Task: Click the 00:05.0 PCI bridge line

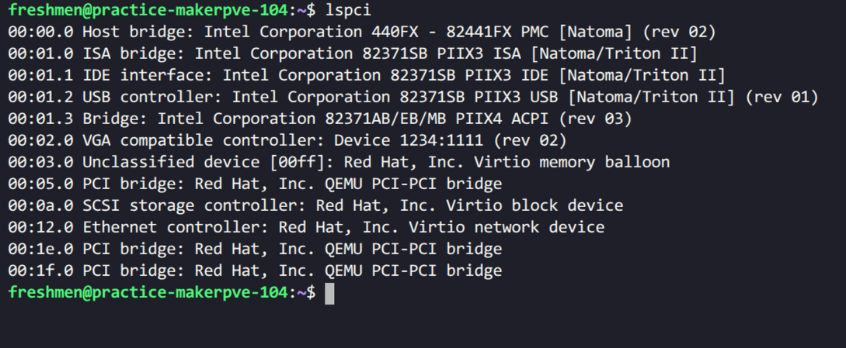Action: click(255, 184)
